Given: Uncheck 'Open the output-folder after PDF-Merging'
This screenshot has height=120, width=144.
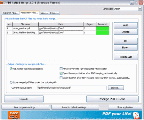Looking at the screenshot, I should click(x=61, y=73).
